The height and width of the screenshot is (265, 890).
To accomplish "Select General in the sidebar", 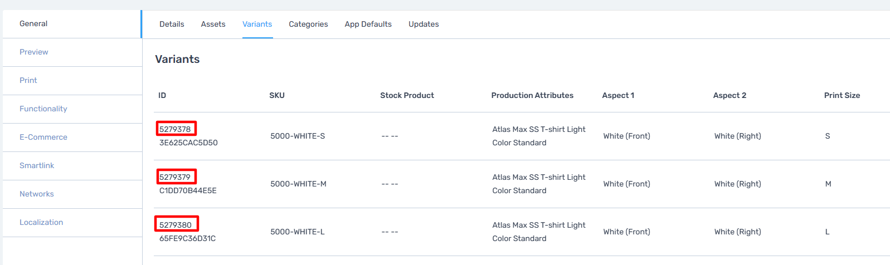I will 72,24.
